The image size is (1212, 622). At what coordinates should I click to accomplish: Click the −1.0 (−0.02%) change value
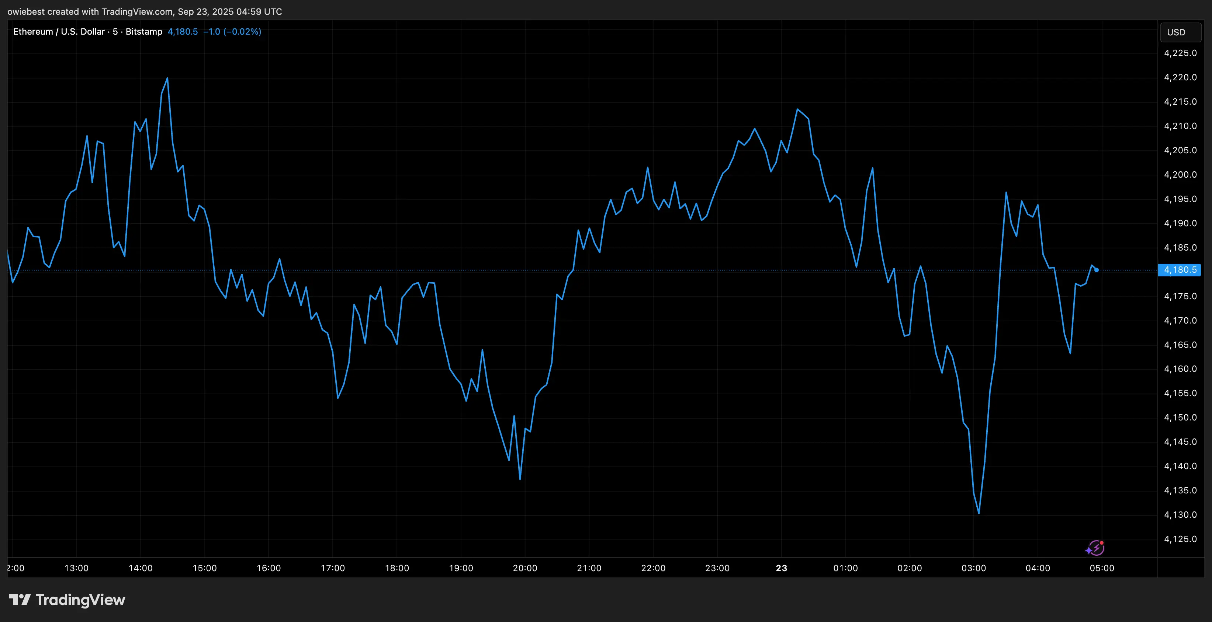[232, 31]
